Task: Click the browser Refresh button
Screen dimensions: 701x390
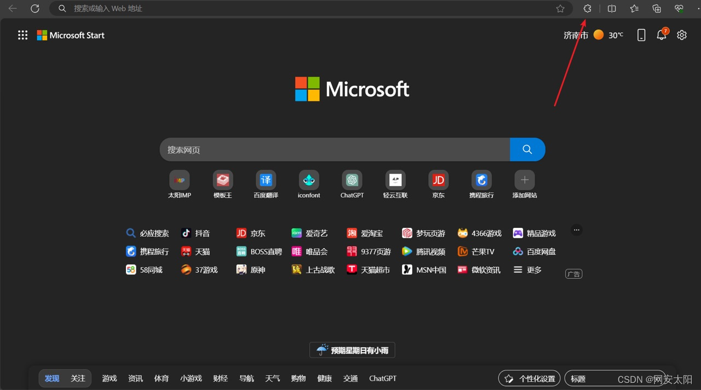Action: (35, 8)
